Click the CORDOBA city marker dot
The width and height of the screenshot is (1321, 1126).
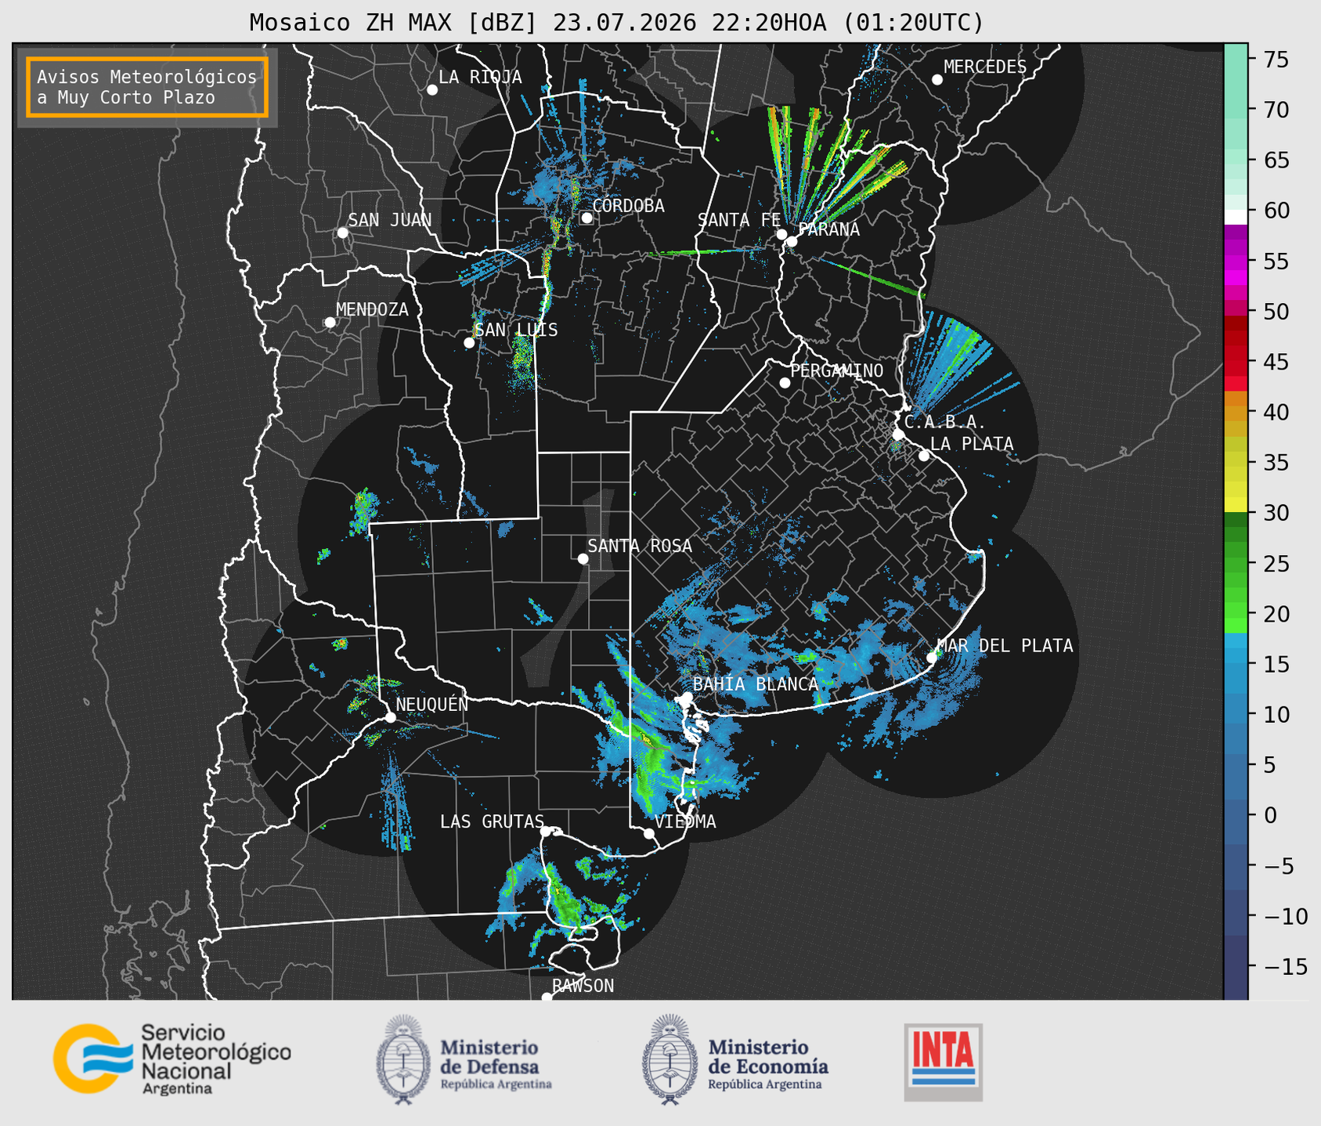click(x=587, y=218)
